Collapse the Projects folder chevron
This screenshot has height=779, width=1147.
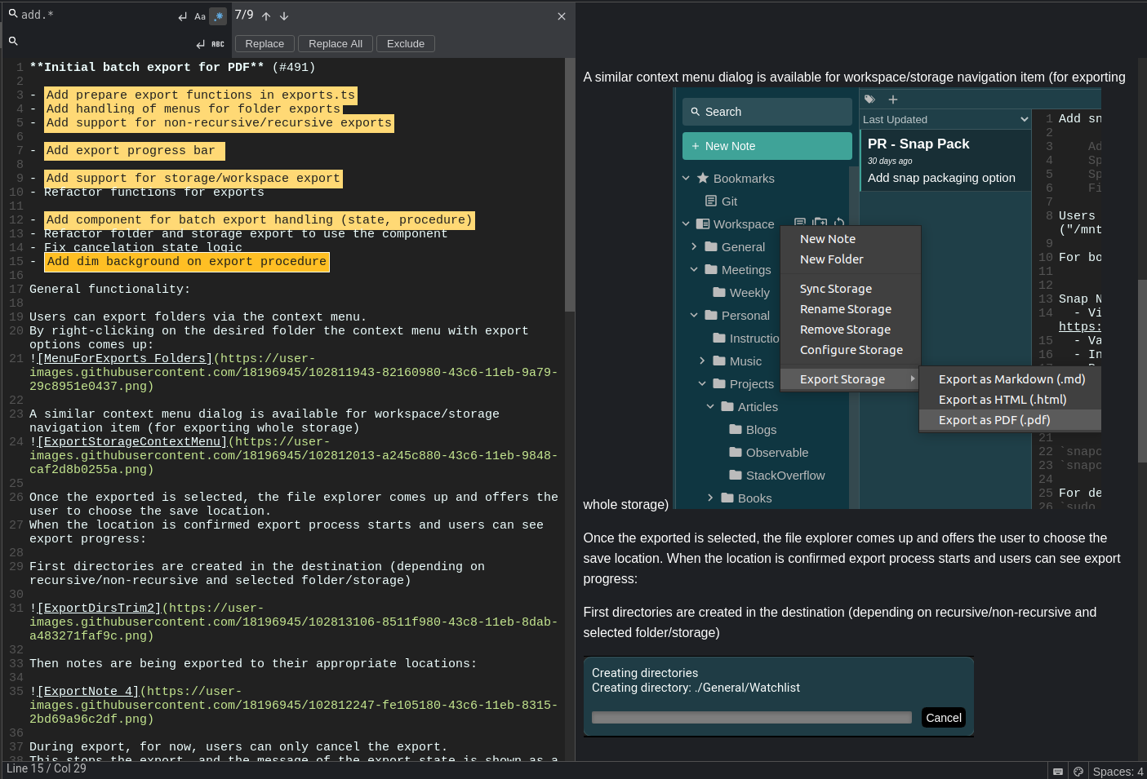click(x=702, y=383)
